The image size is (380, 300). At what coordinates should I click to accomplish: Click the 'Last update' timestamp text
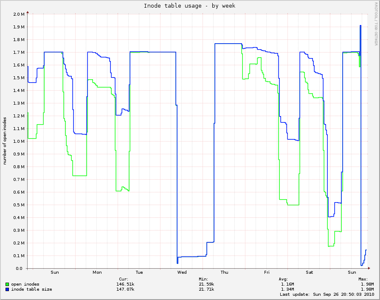click(327, 294)
